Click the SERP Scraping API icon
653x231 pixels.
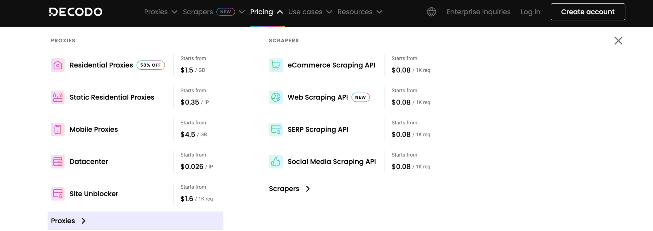coord(276,129)
